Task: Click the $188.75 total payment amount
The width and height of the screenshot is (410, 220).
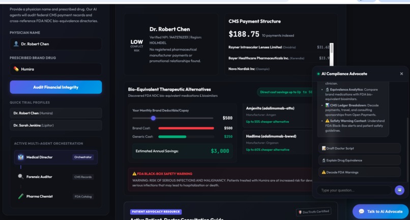Action: (244, 34)
